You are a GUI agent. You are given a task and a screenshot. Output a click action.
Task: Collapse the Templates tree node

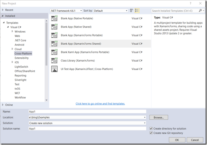[4, 23]
